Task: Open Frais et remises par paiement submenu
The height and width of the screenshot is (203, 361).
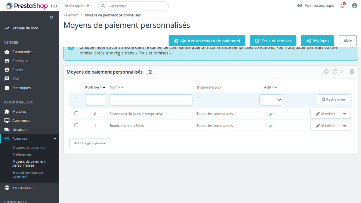Action: pos(28,174)
